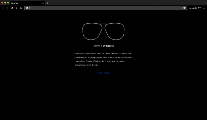Open a new tab with plus button
This screenshot has height=120, width=207.
47,3
